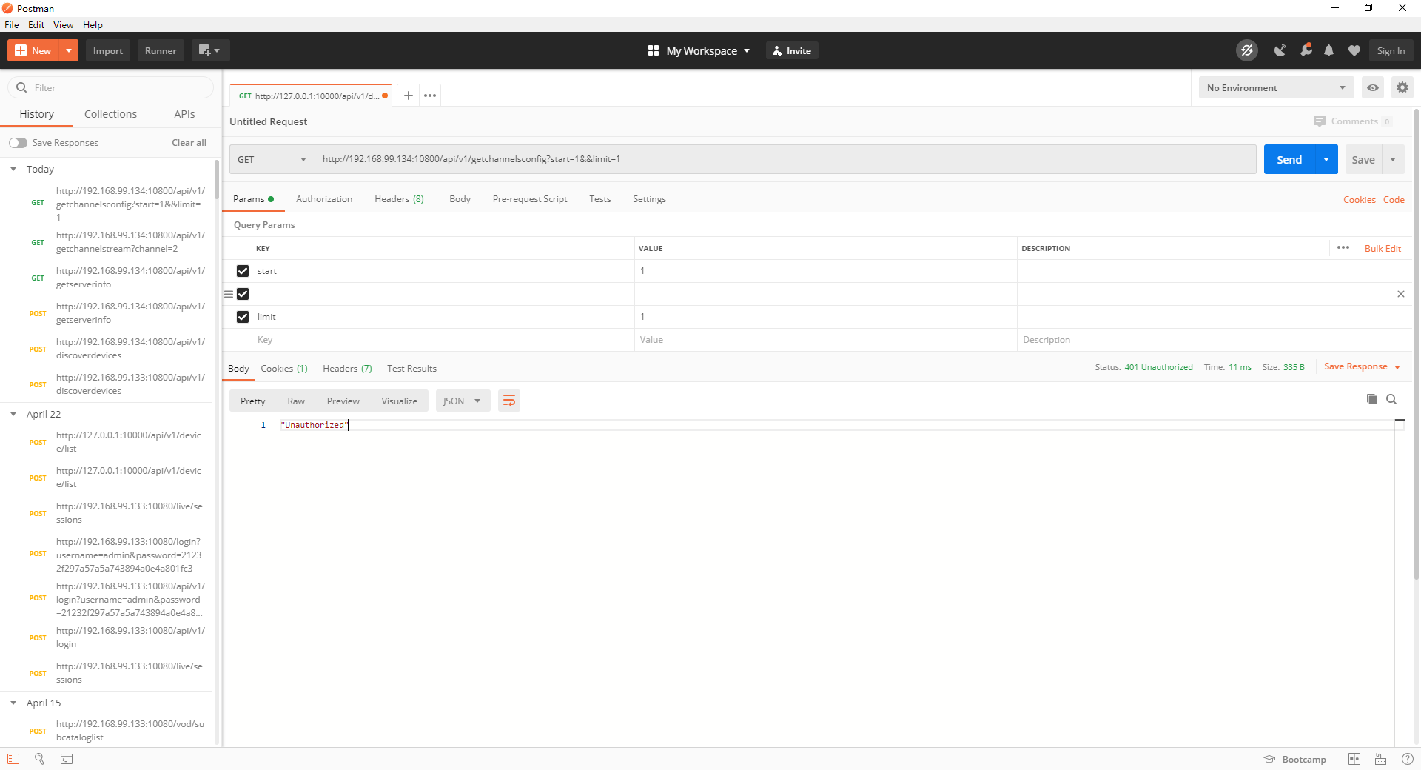Open the notifications bell icon
The width and height of the screenshot is (1421, 770).
pyautogui.click(x=1329, y=50)
